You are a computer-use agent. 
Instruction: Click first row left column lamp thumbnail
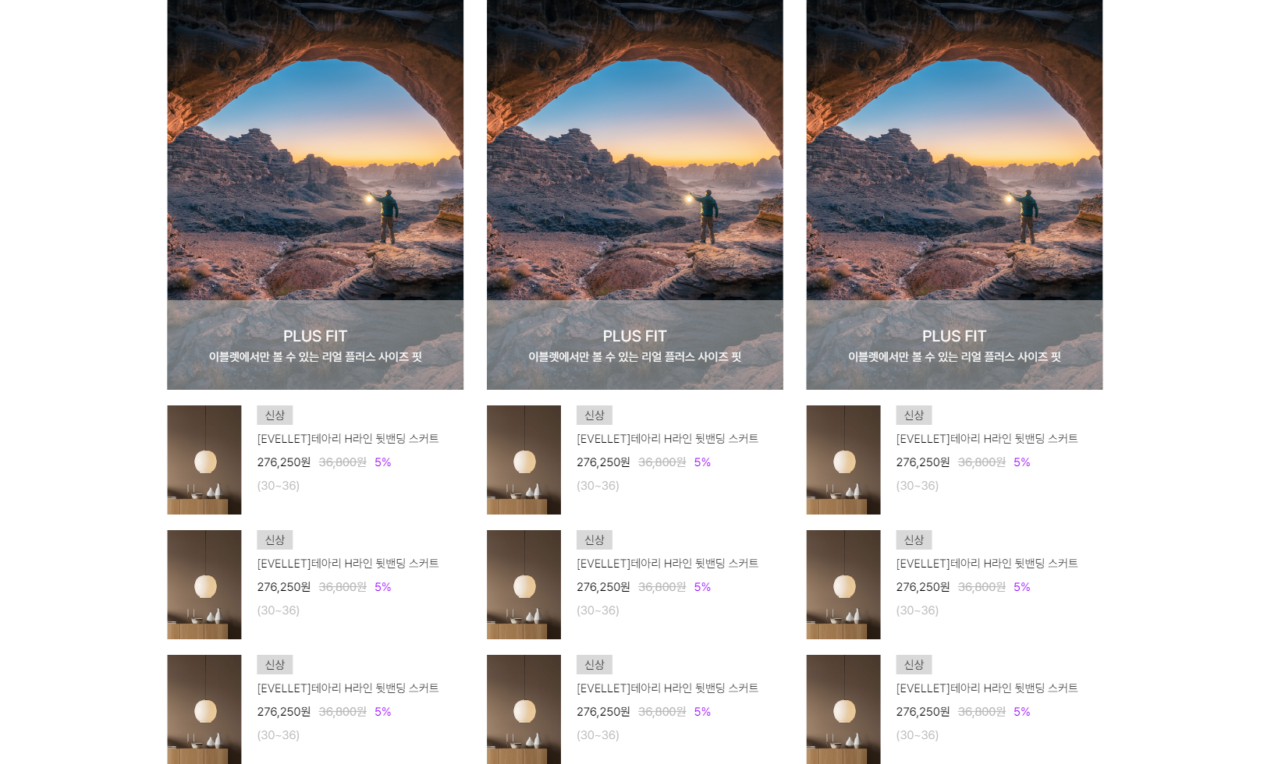point(204,460)
